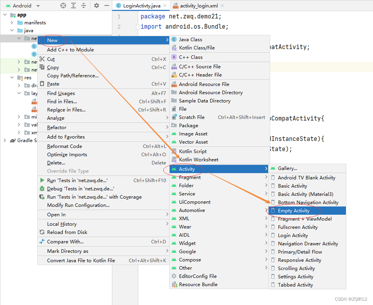
Task: Collapse the res folder node
Action: (12, 78)
